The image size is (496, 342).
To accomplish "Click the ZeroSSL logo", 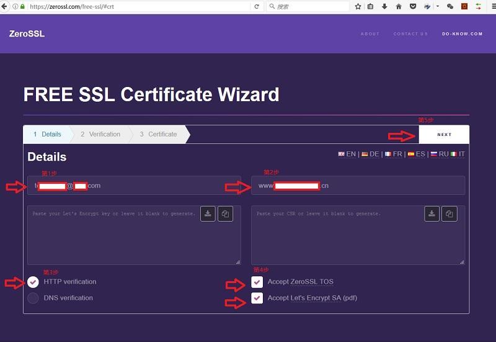I will 27,34.
